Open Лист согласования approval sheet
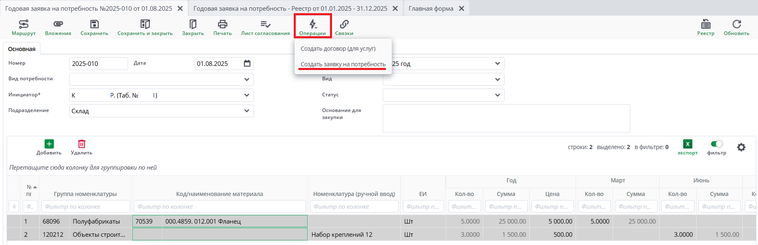This screenshot has height=245, width=758. (x=265, y=24)
